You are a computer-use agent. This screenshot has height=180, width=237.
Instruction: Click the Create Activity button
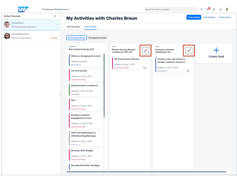coord(194,17)
